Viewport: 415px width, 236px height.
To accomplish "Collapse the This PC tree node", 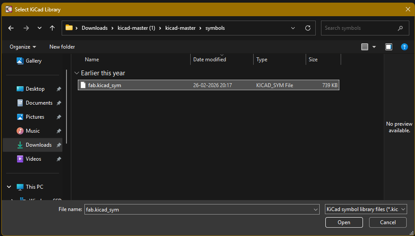I will click(x=9, y=187).
